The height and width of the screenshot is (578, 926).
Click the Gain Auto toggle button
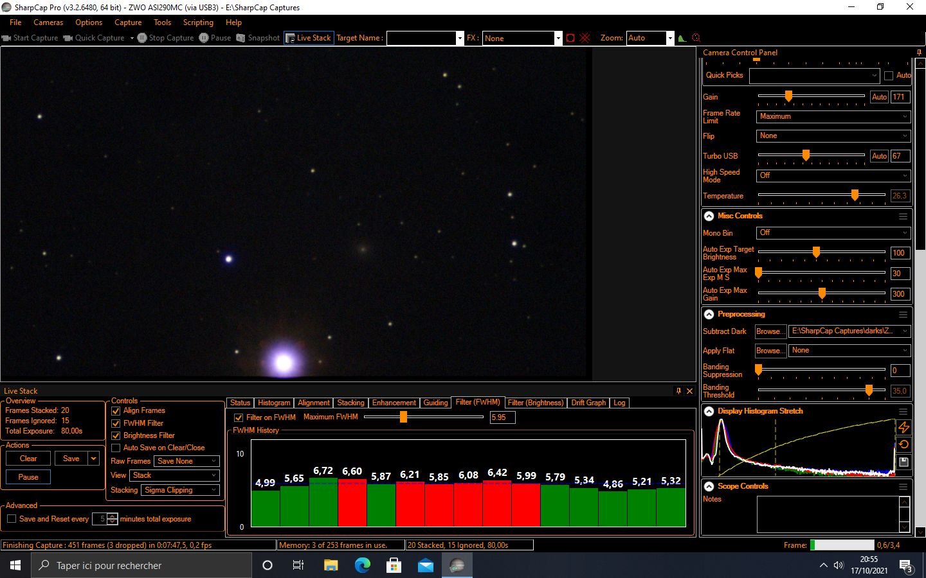pos(879,97)
